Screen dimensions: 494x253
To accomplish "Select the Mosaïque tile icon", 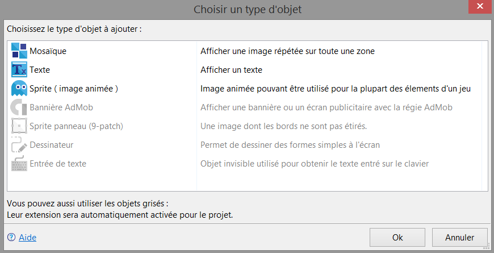I will coord(19,51).
